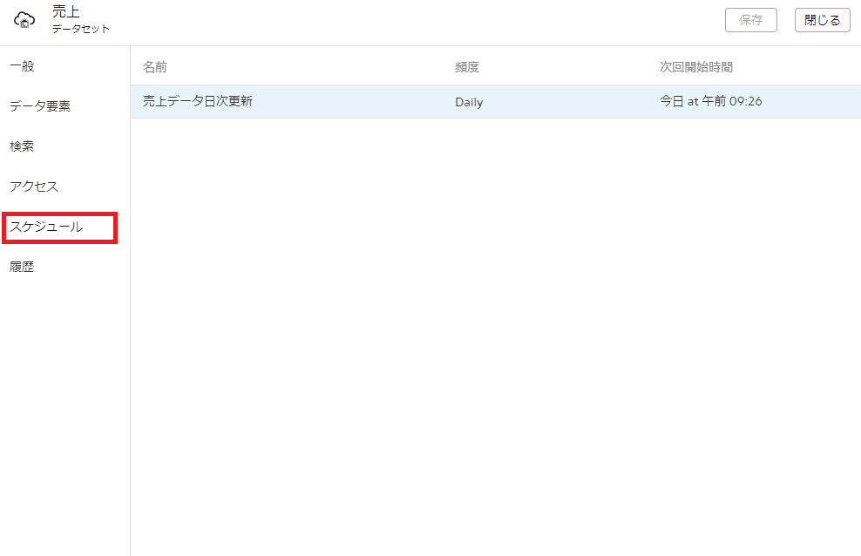Click the データセット subtitle text
The width and height of the screenshot is (861, 556).
(x=81, y=29)
